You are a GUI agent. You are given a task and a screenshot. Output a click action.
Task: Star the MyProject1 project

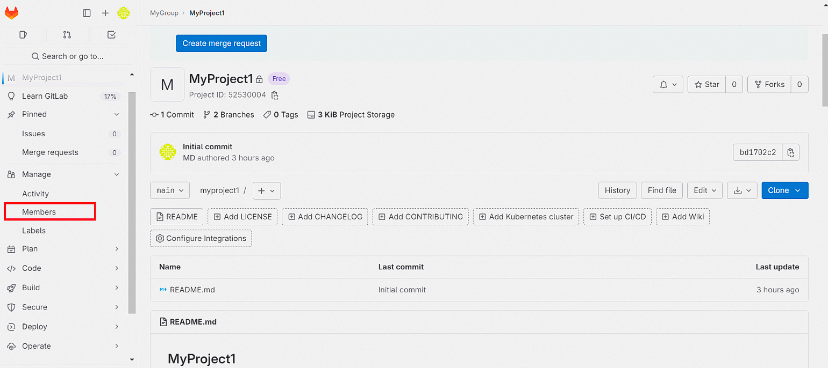706,84
